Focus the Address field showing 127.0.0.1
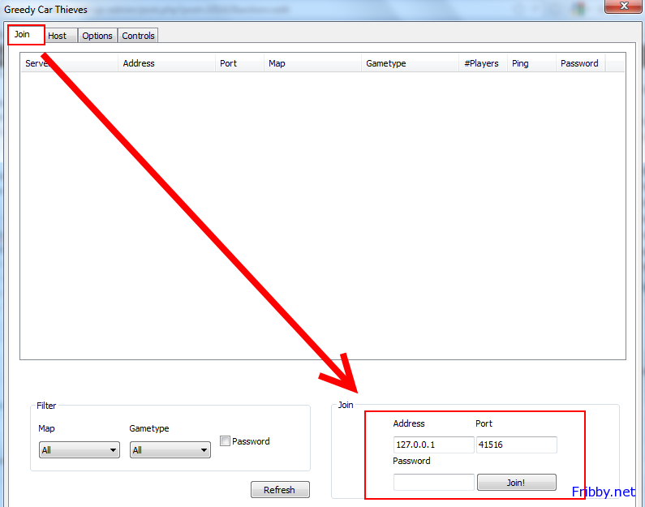Image resolution: width=645 pixels, height=507 pixels. (x=433, y=445)
